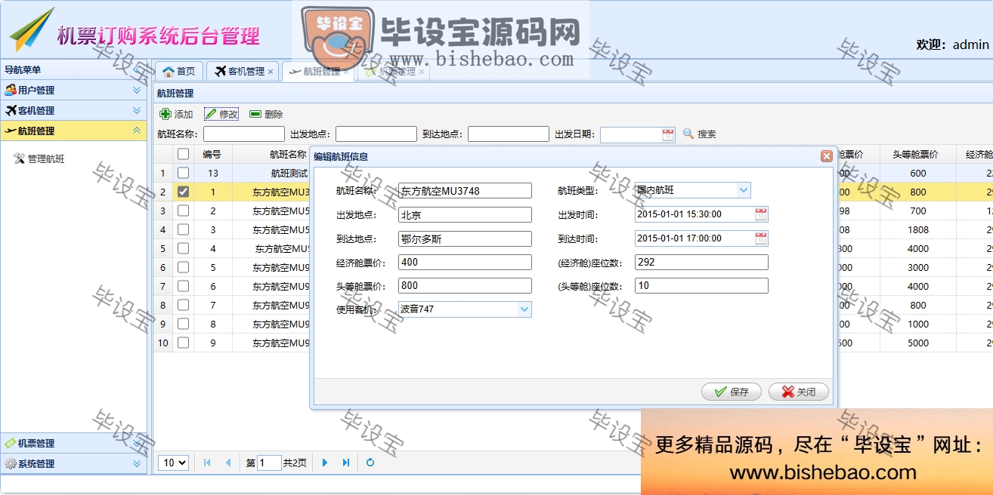Click the page number box in pagination
The height and width of the screenshot is (495, 993).
point(269,463)
